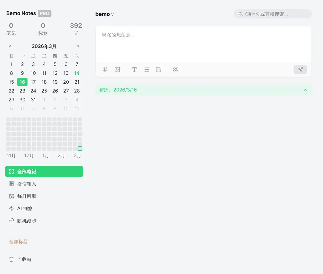Image resolution: width=323 pixels, height=274 pixels.
Task: Select March 14 in the calendar
Action: click(77, 73)
